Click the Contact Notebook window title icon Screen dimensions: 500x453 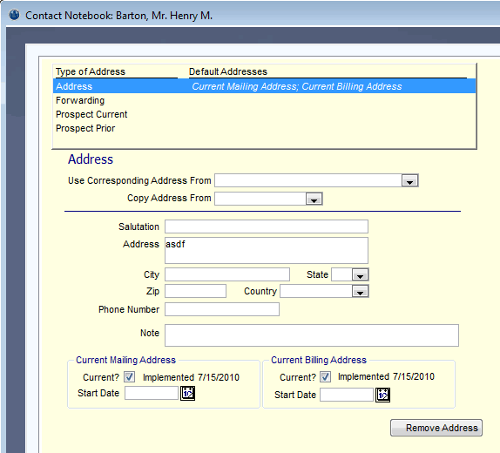pyautogui.click(x=14, y=15)
